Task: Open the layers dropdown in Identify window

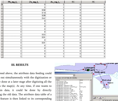Action: (x=74, y=75)
